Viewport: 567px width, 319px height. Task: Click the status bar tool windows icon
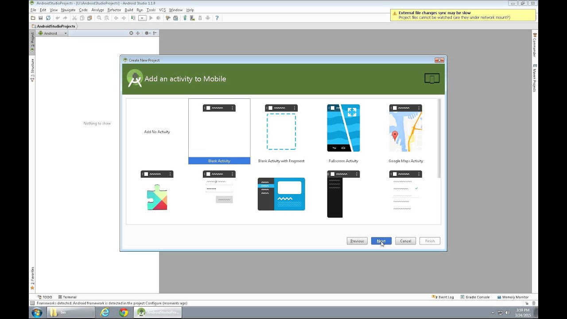(x=32, y=303)
